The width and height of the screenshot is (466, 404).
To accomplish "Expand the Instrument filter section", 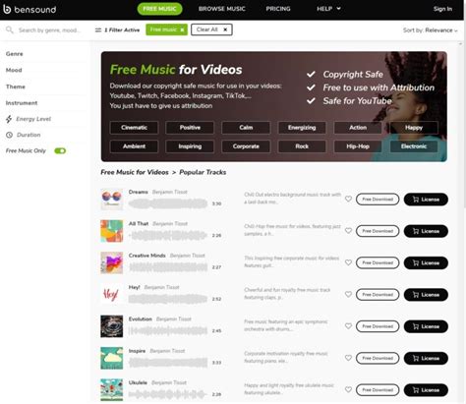I will (x=22, y=103).
